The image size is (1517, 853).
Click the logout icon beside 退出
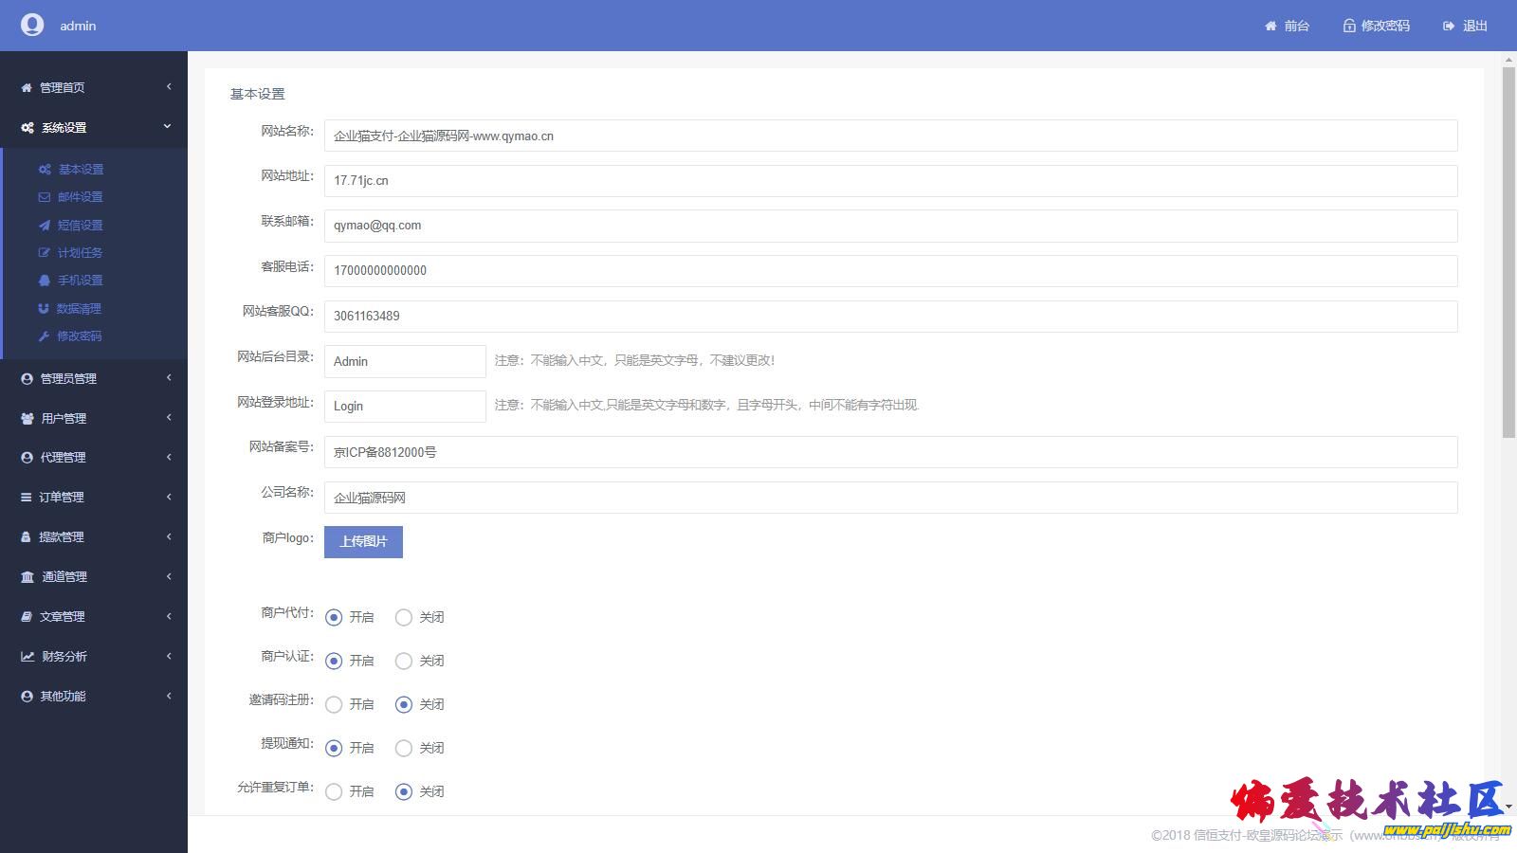coord(1448,27)
